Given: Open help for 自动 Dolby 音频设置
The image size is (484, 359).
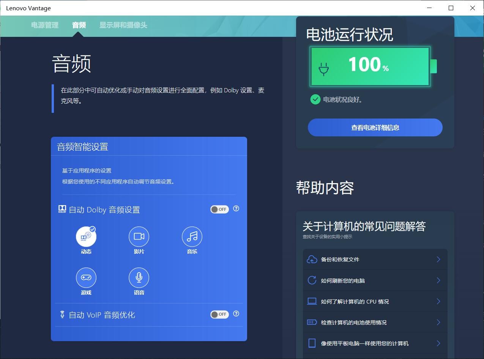Looking at the screenshot, I should [x=236, y=209].
